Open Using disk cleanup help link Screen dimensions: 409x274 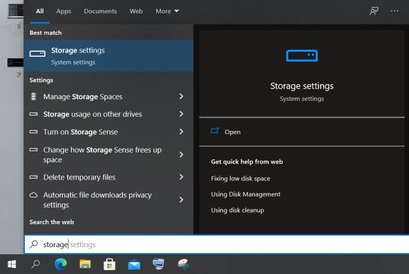237,210
